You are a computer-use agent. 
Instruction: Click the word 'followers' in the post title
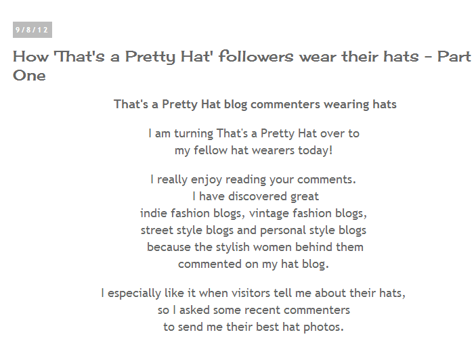pyautogui.click(x=256, y=56)
